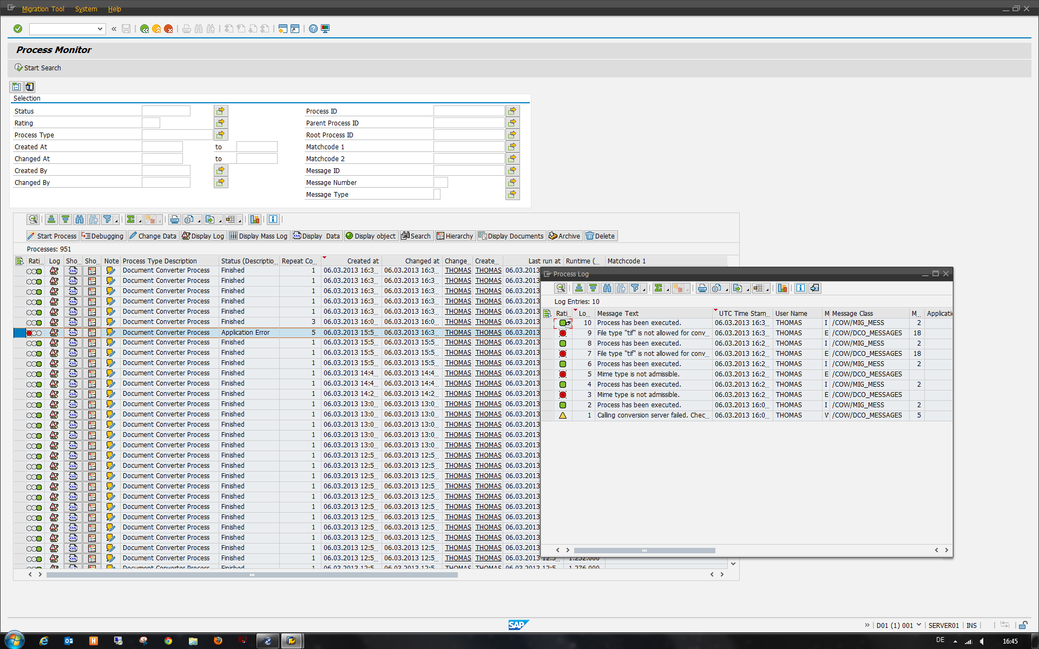Screen dimensions: 1039x649
Task: Expand the filter dropdown arrow in process list toolbar
Action: pyautogui.click(x=116, y=221)
